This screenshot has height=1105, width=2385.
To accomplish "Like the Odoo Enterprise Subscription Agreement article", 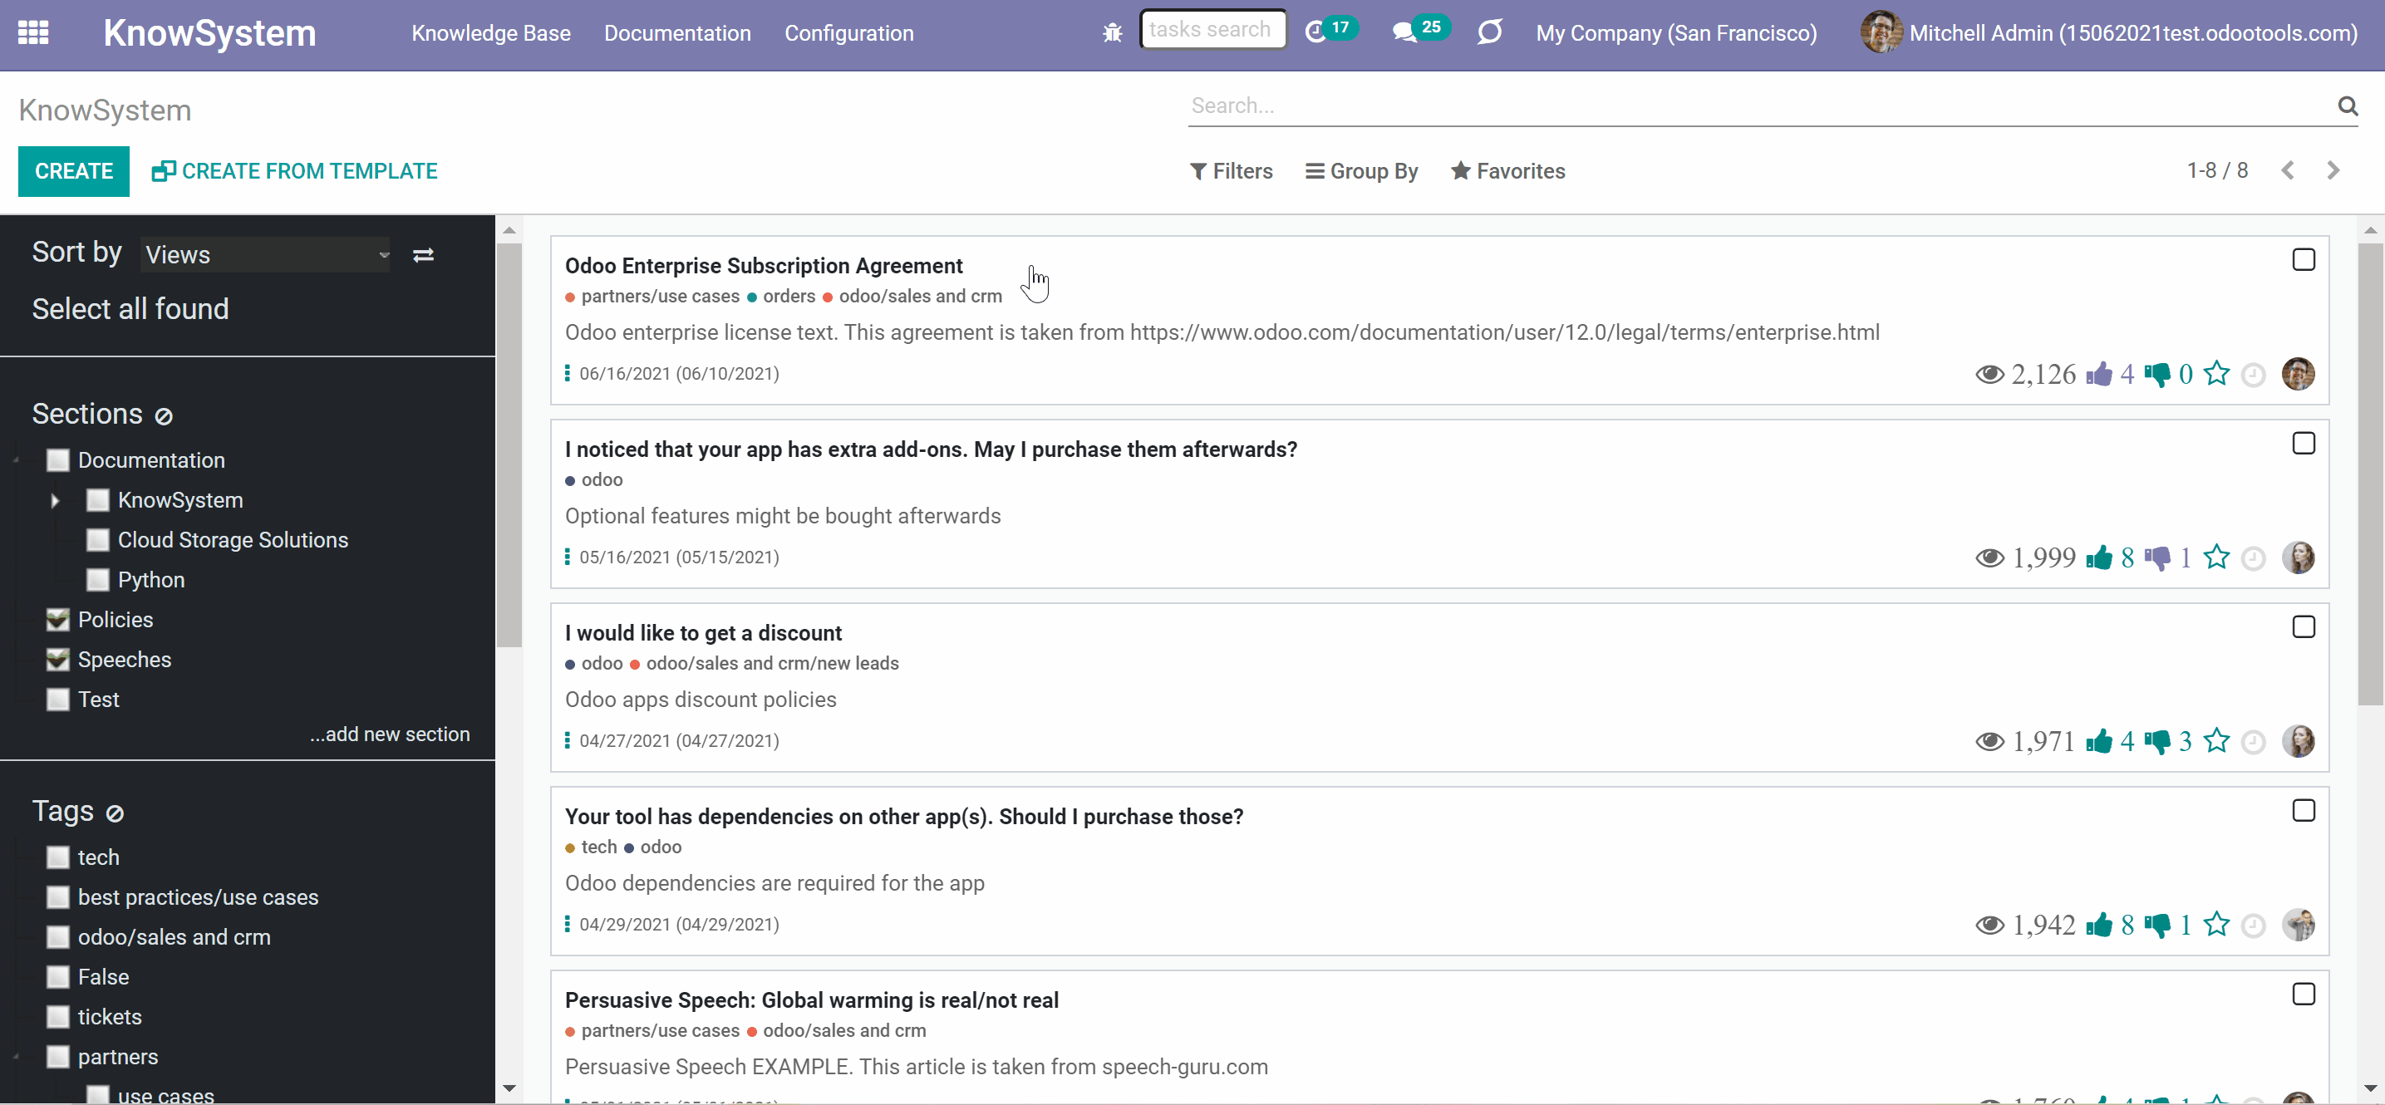I will 2099,374.
